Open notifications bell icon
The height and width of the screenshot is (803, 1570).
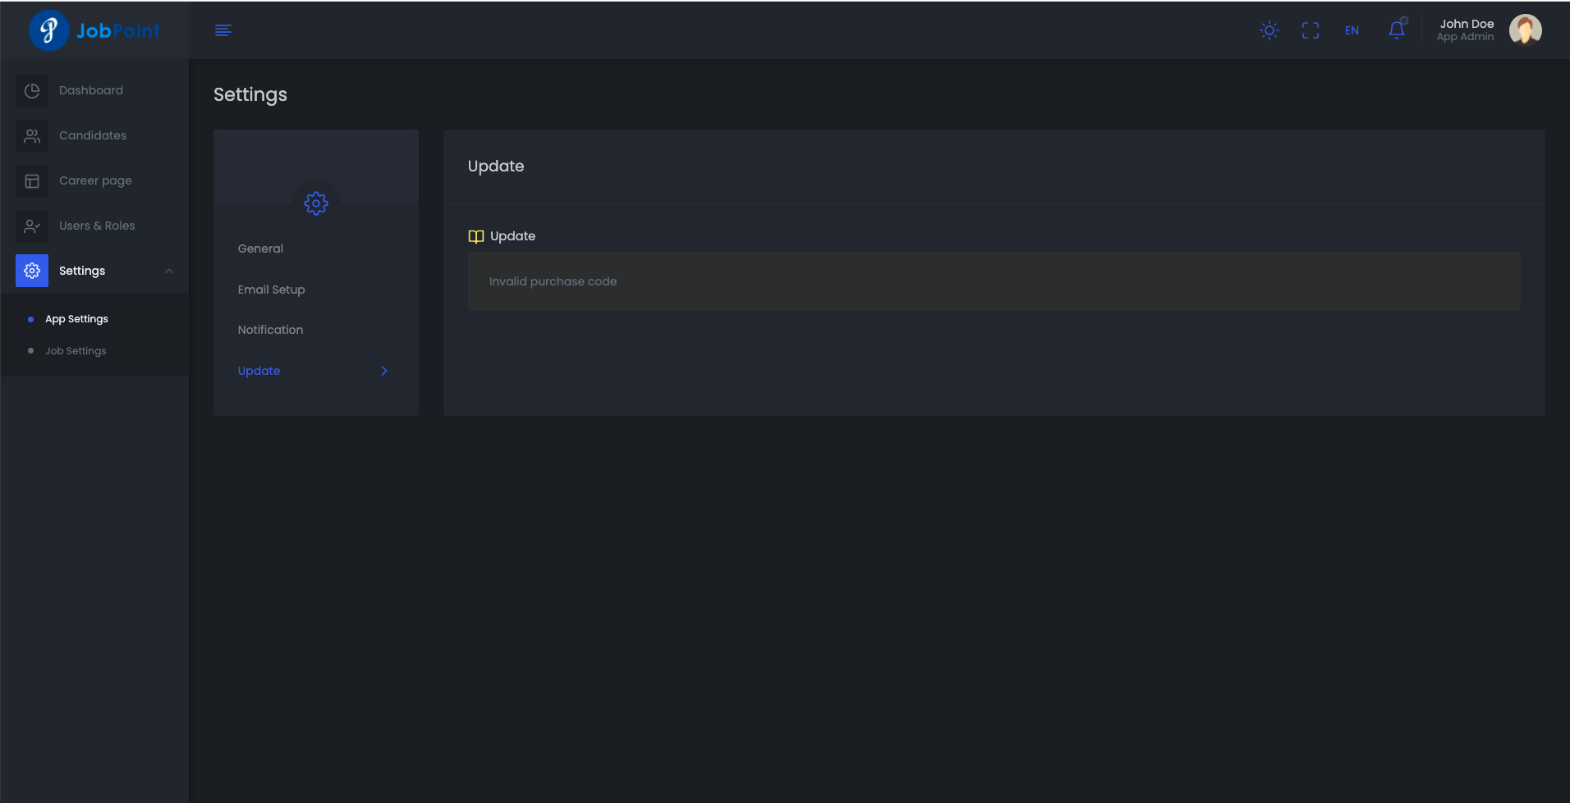(x=1396, y=30)
